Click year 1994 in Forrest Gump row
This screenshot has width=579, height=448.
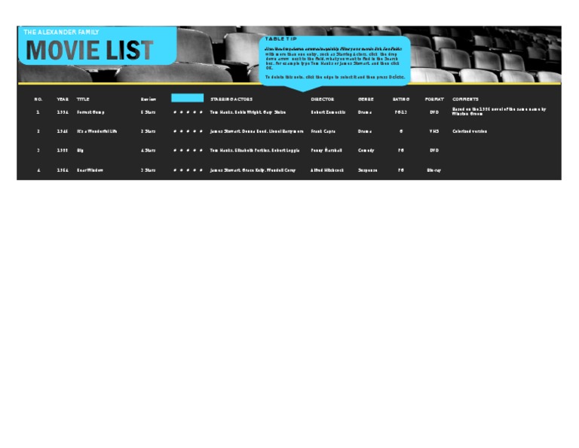click(63, 112)
